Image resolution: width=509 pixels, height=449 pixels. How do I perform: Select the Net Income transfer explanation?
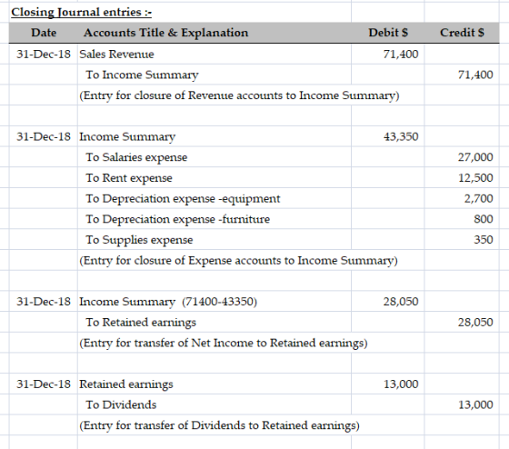224,343
